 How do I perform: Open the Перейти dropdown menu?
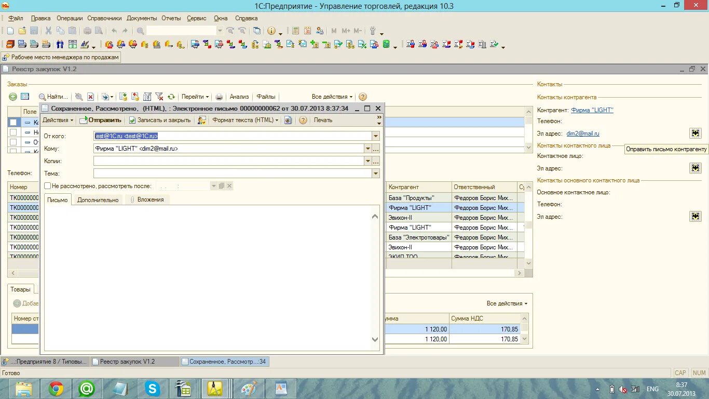(x=195, y=97)
